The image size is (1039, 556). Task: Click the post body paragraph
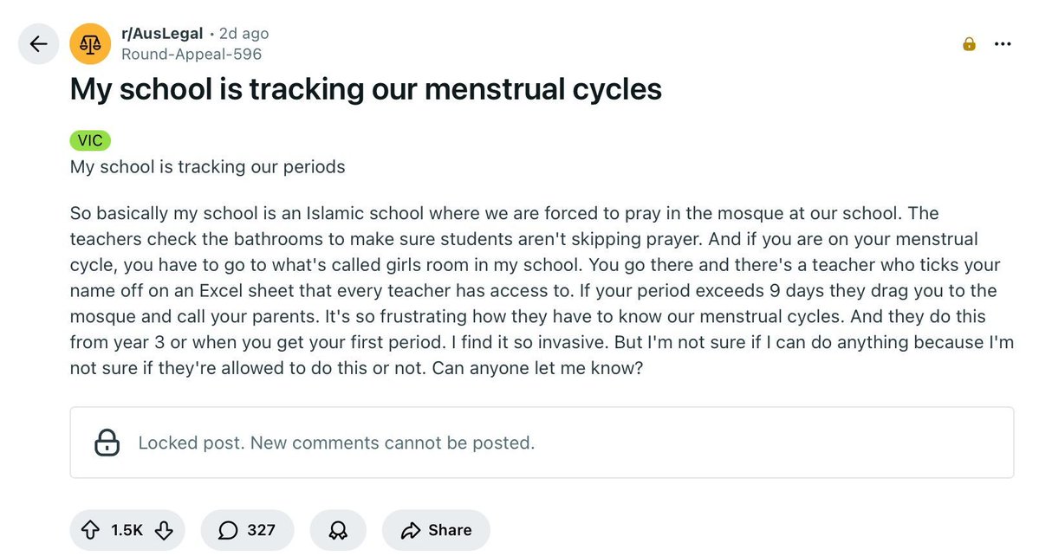[542, 289]
